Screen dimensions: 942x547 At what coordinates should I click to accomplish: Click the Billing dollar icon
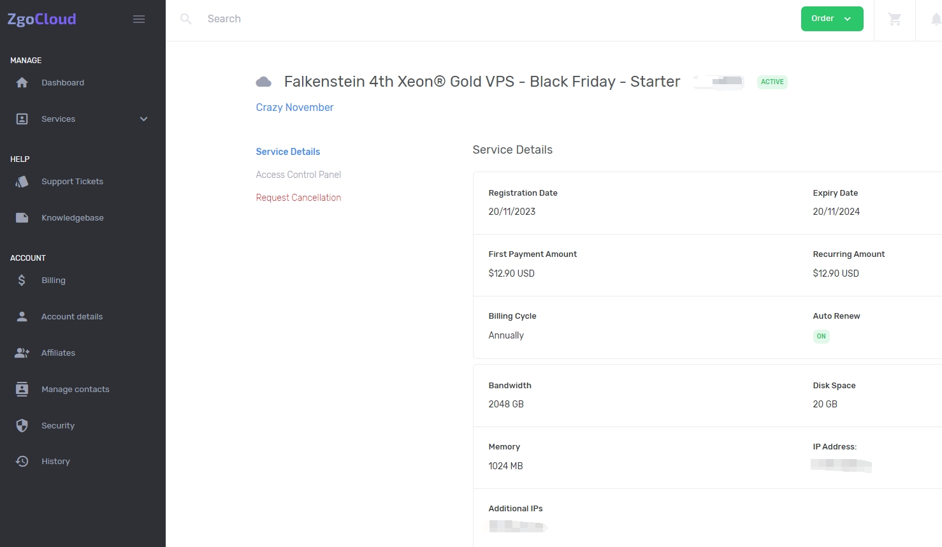pyautogui.click(x=22, y=281)
